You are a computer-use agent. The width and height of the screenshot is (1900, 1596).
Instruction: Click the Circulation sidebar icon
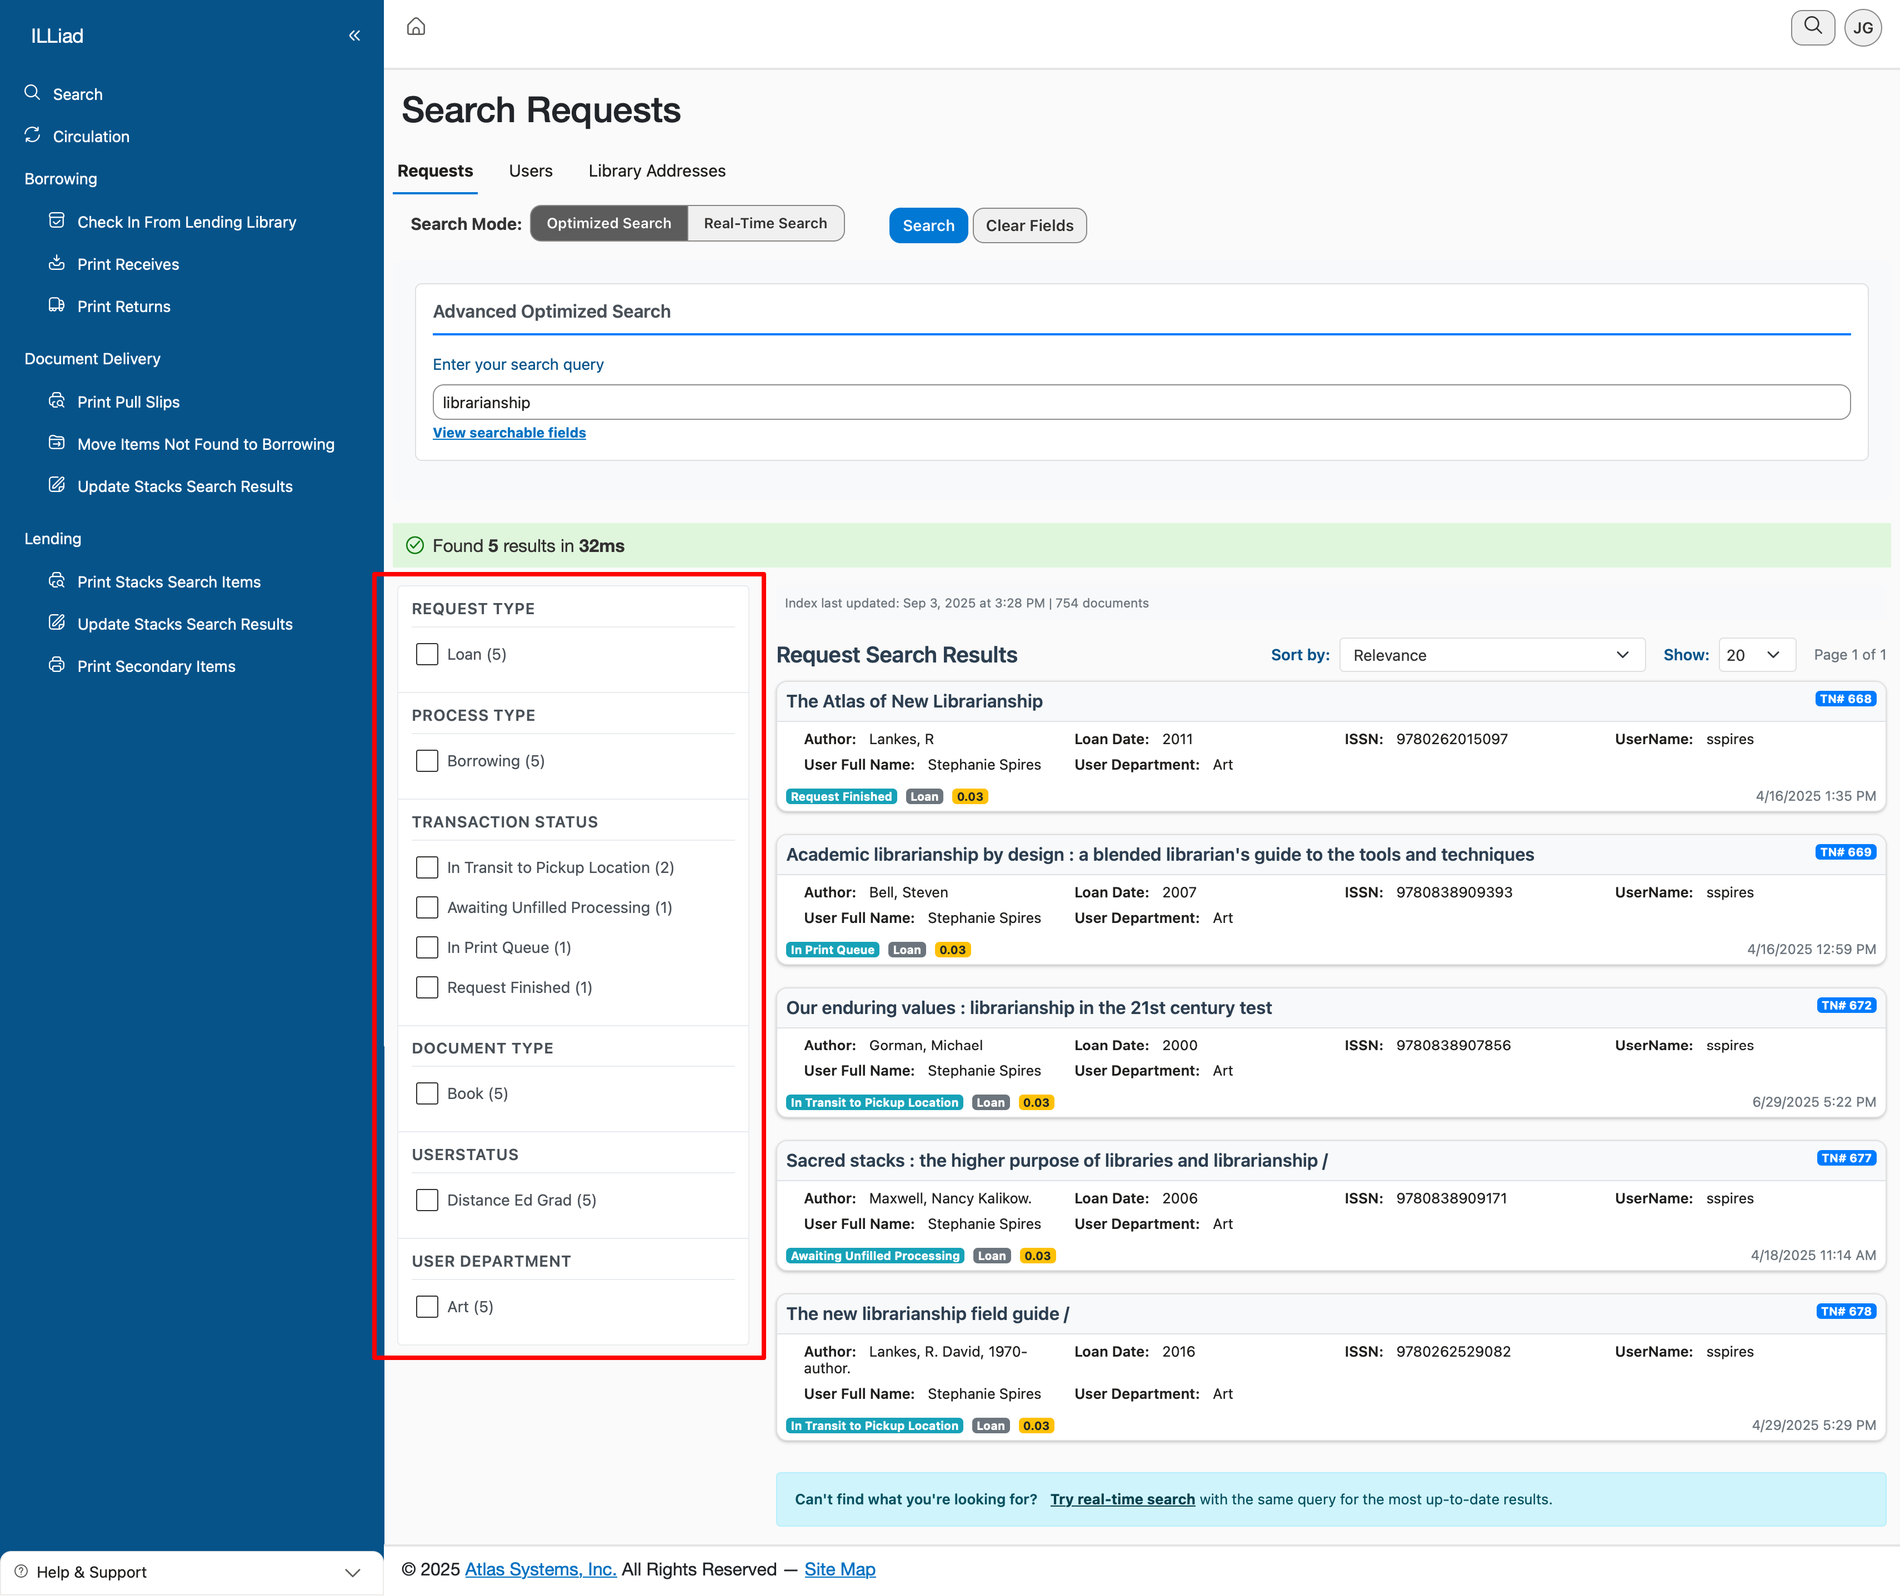click(33, 135)
